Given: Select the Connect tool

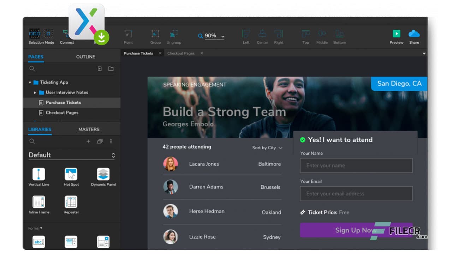Looking at the screenshot, I should click(x=67, y=35).
